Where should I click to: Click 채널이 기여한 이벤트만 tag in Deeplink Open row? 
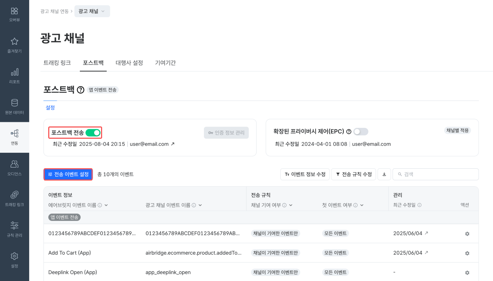pyautogui.click(x=275, y=272)
